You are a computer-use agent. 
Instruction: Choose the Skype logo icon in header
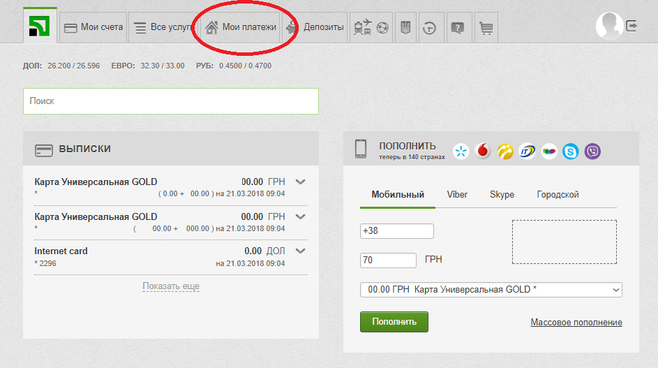(571, 151)
